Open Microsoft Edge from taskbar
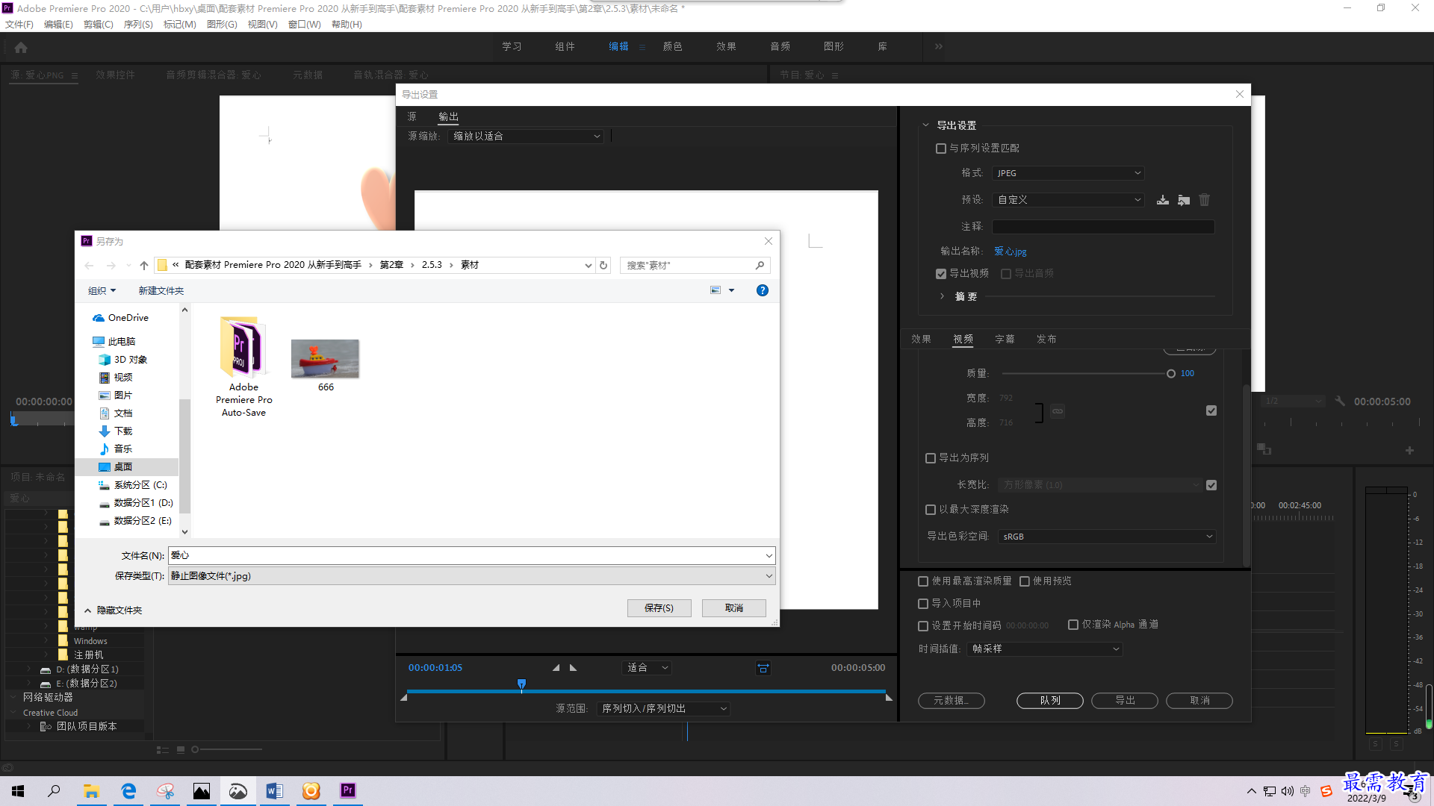Viewport: 1434px width, 806px height. click(x=128, y=791)
